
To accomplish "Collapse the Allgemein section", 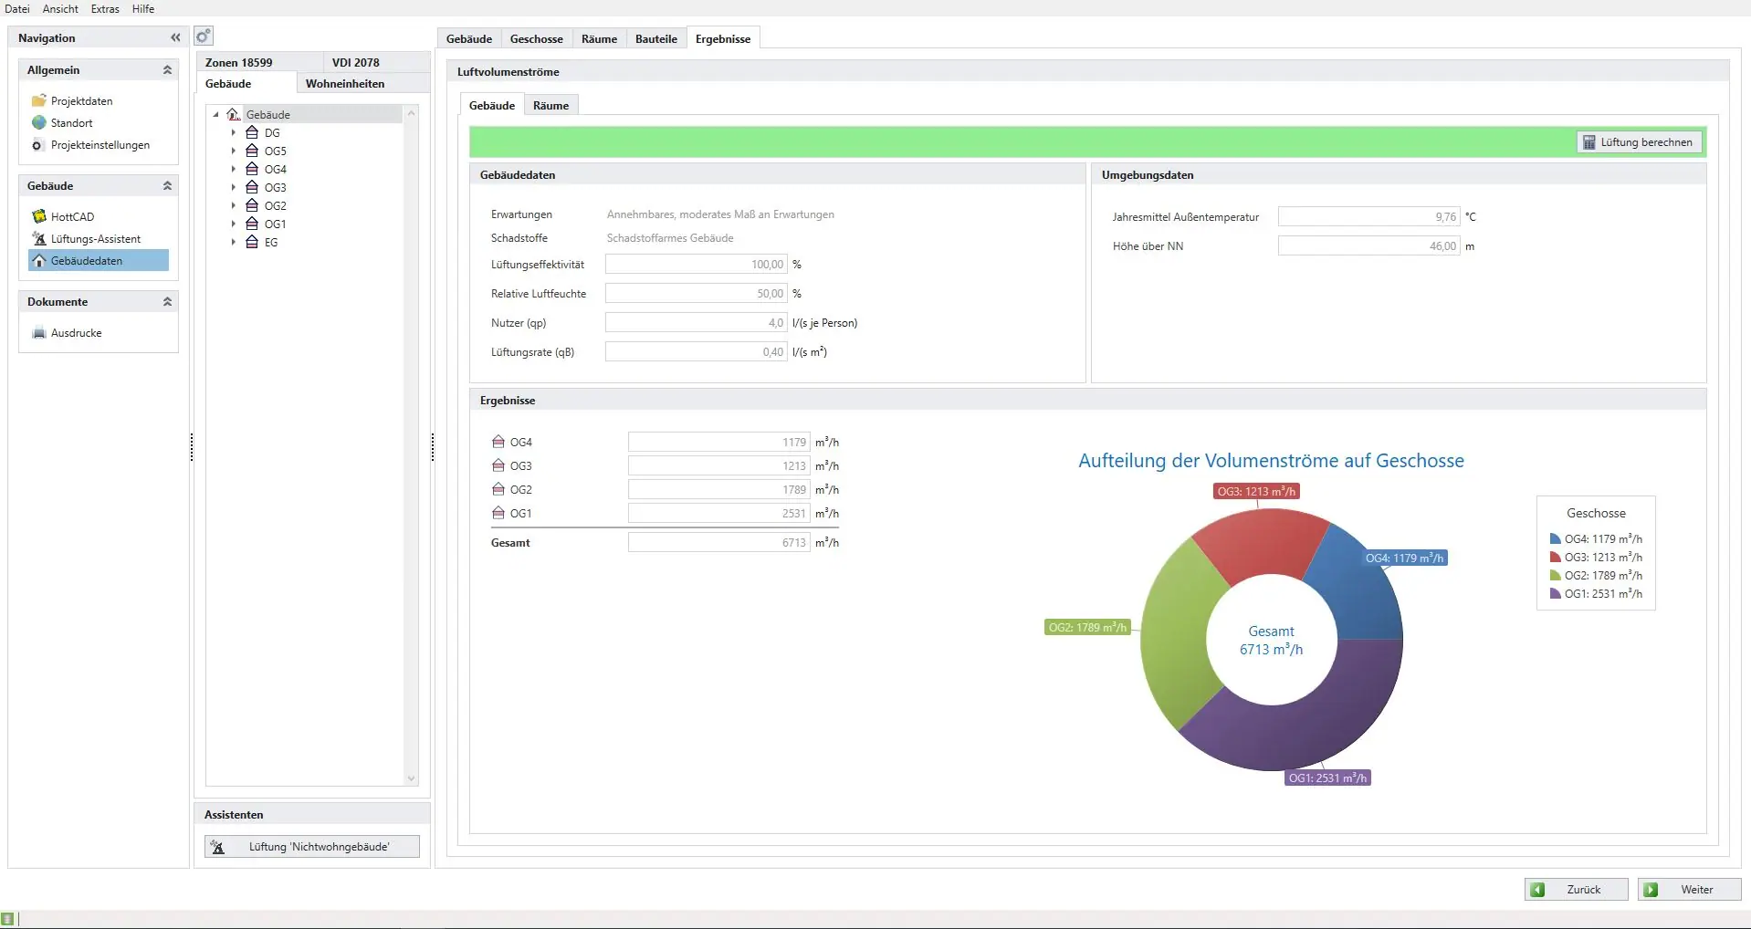I will [167, 70].
